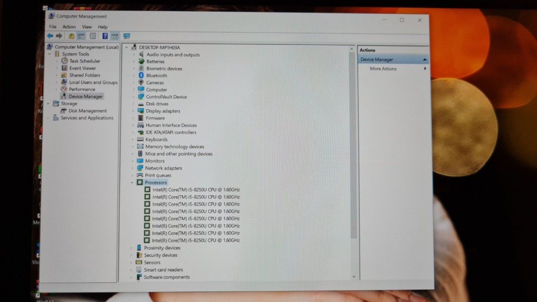Click the Scan for hardware changes icon

point(127,36)
